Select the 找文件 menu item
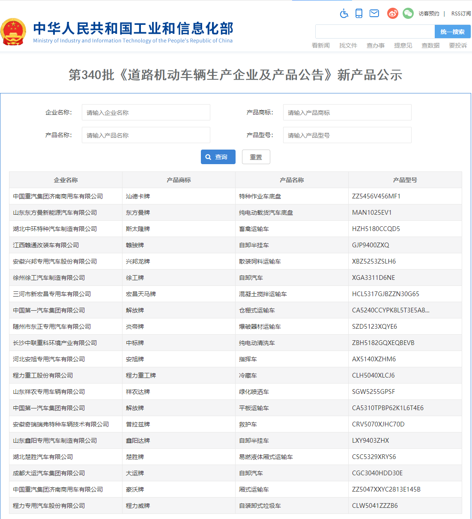The image size is (472, 519). 348,45
